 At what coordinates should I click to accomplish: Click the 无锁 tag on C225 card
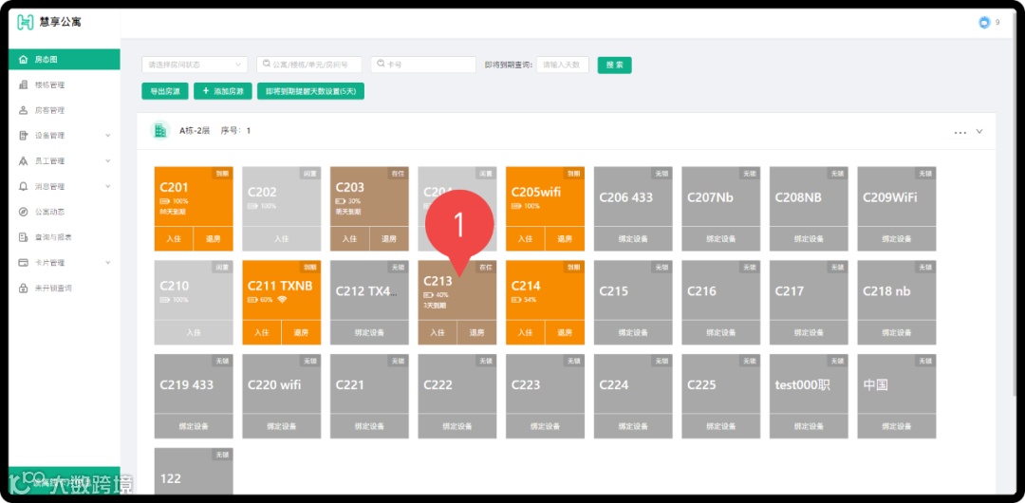click(x=749, y=361)
